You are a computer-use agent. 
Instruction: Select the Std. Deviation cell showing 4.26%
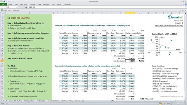click(139, 61)
